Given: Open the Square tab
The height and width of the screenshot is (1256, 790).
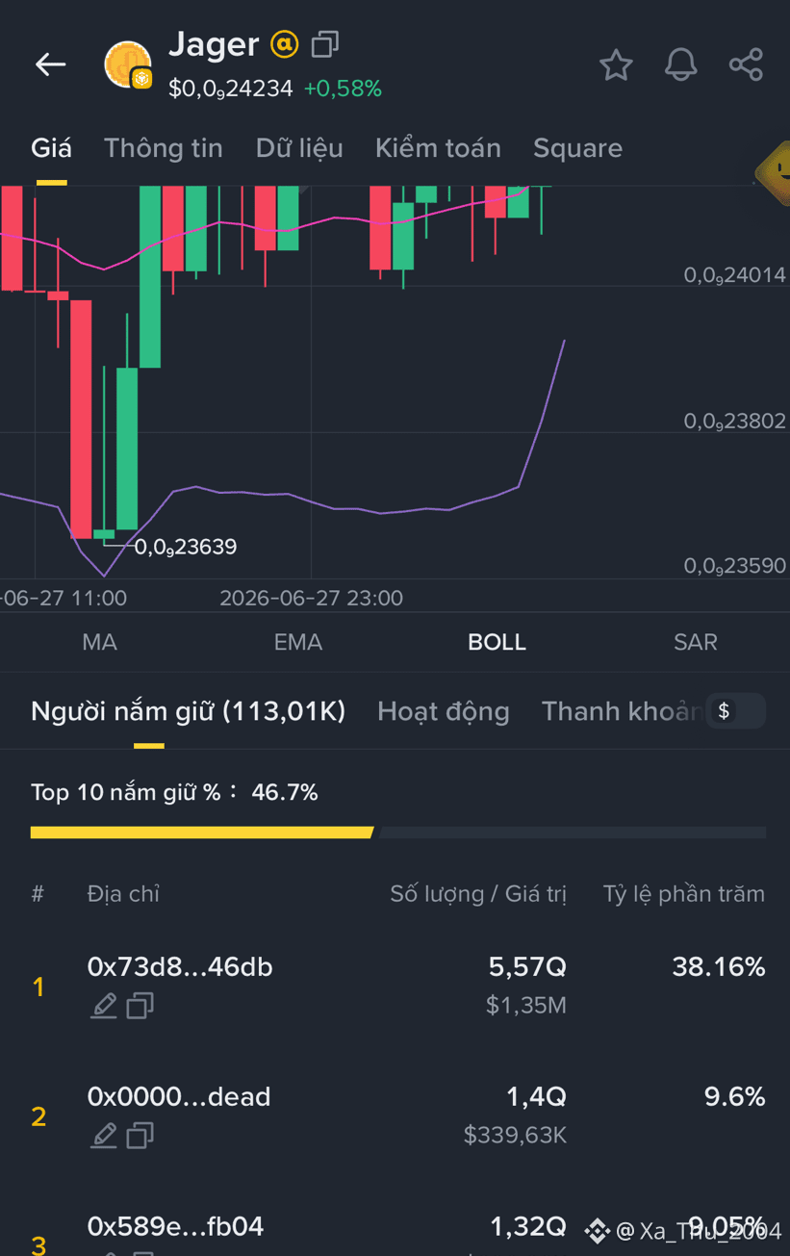Looking at the screenshot, I should tap(577, 148).
